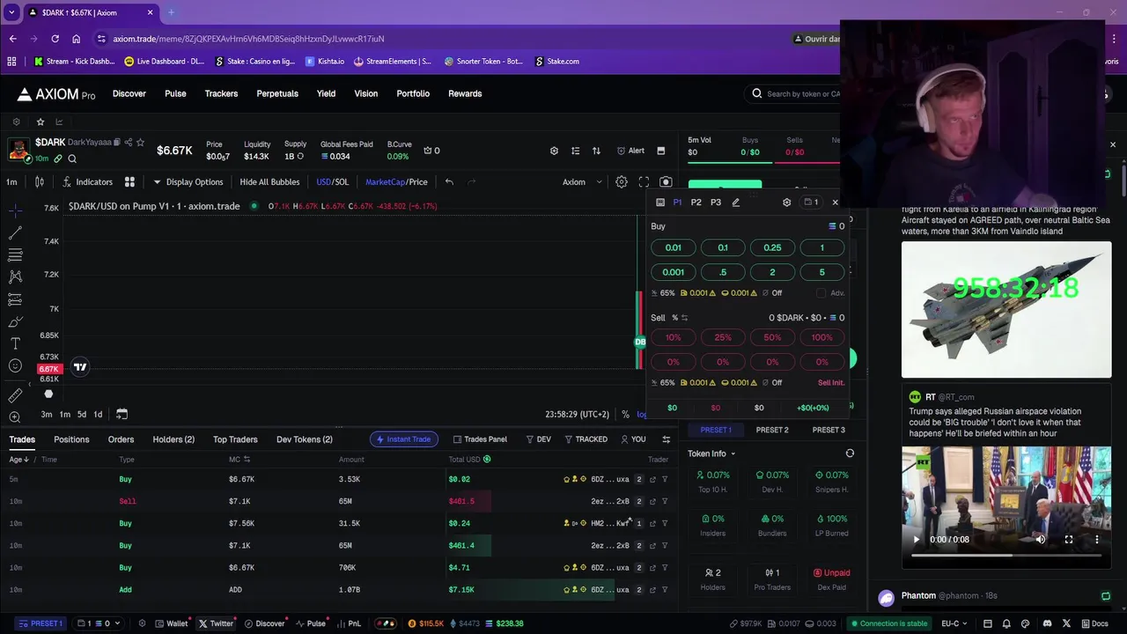
Task: Click the Alert bell button
Action: coord(630,151)
